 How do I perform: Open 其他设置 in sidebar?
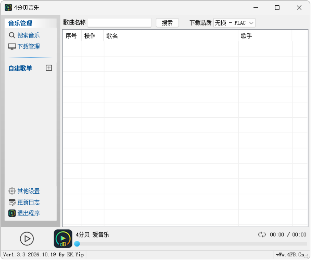pos(28,191)
